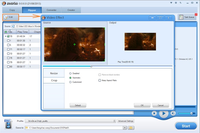Expand the Profile selector chevron

114,121
